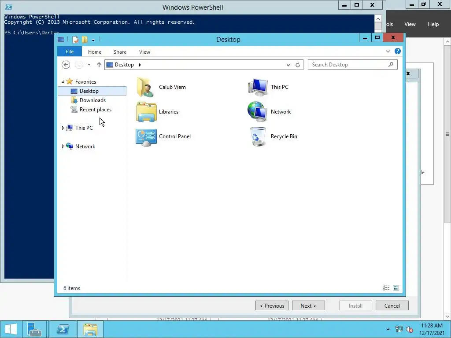Open the Network icon in the file list
Screen dimensions: 451x338
(x=258, y=111)
